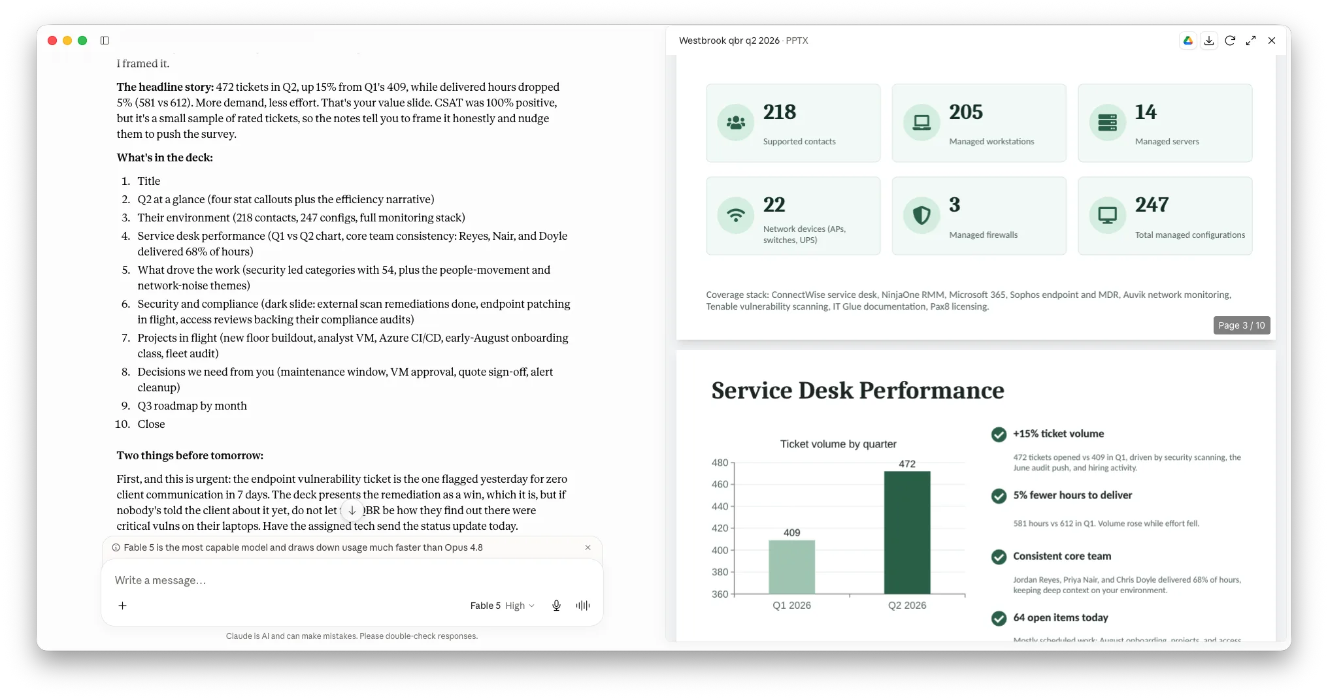Click the checkmark beside +15% ticket volume
1328x699 pixels.
999,434
